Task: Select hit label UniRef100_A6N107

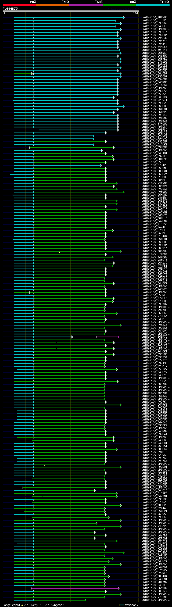Action: pos(154,588)
